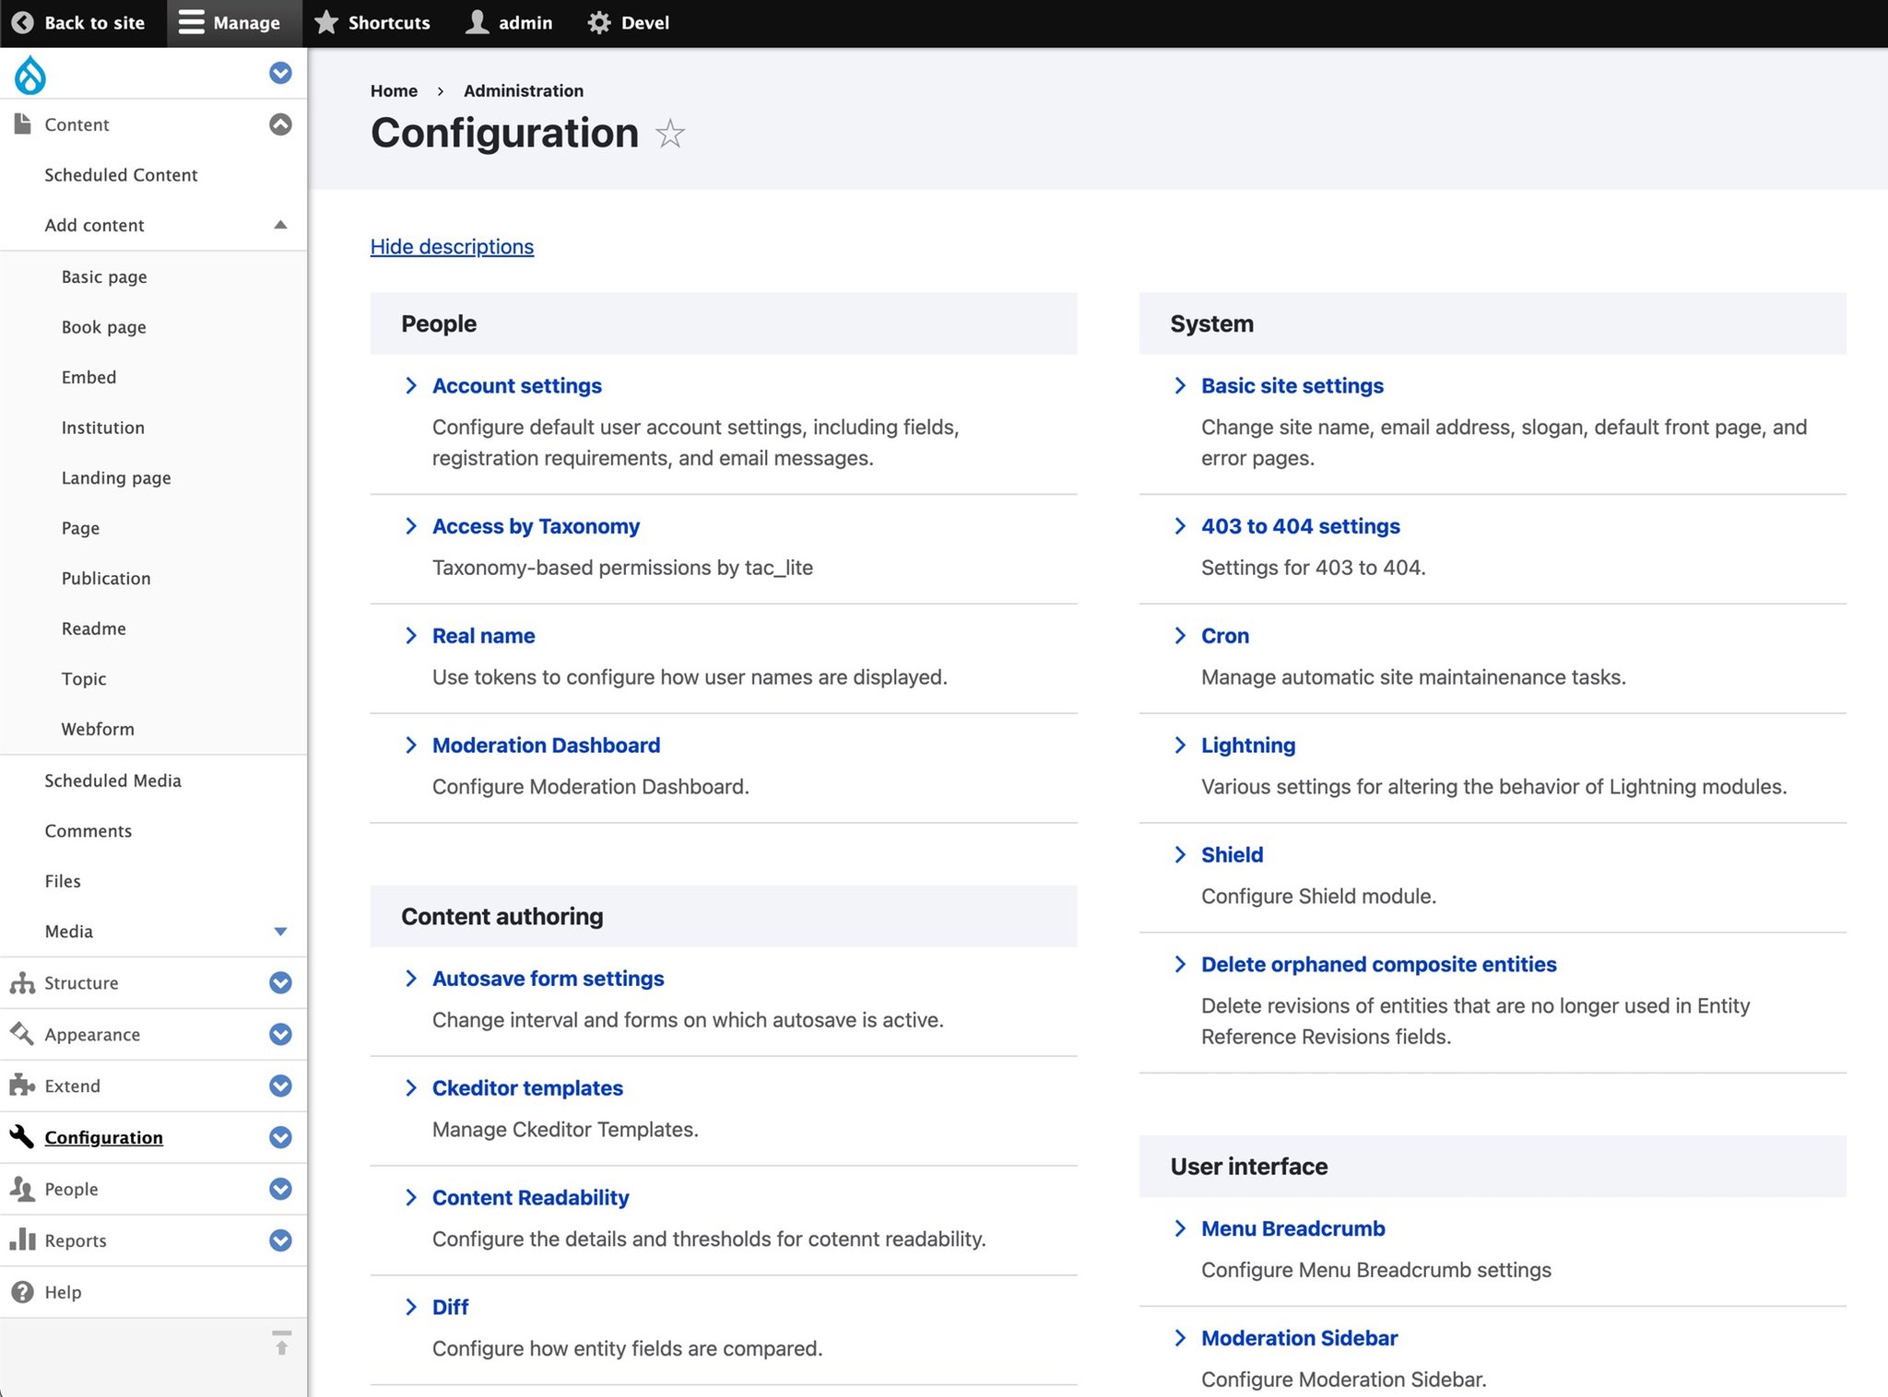Open the Manage toolbar tab
1888x1397 pixels.
tap(234, 23)
